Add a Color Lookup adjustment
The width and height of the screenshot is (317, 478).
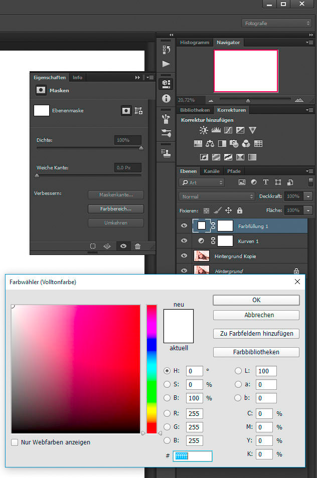[x=258, y=143]
